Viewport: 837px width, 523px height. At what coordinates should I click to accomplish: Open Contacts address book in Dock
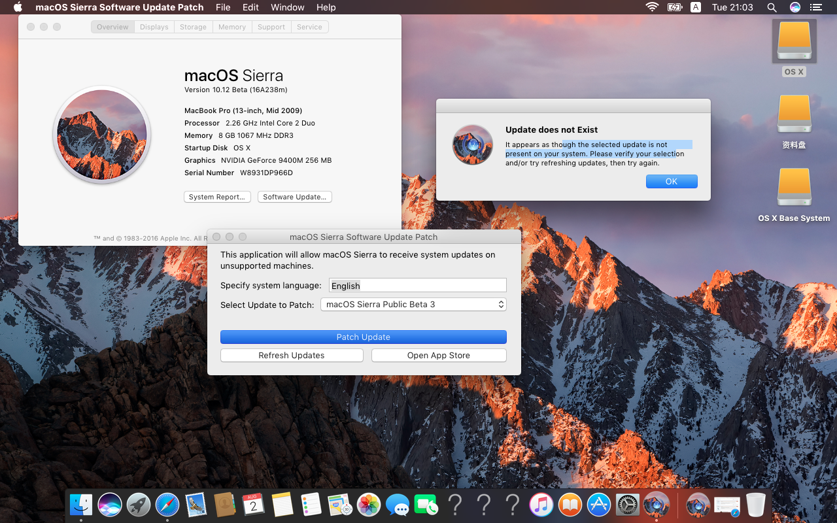225,504
